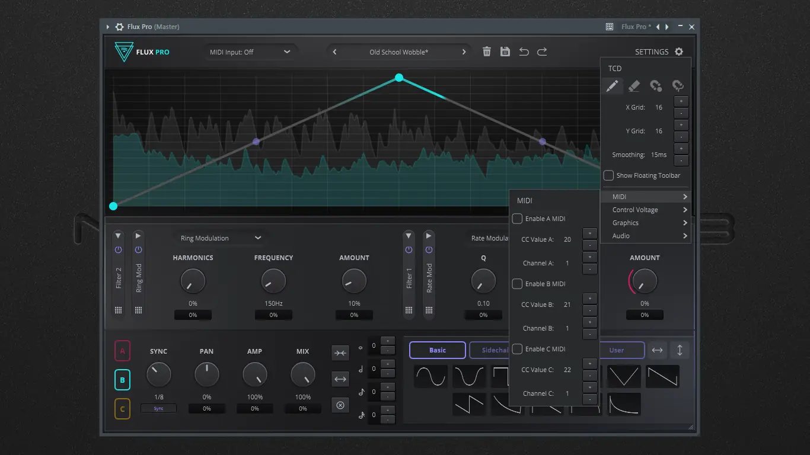Switch to the Basic waveform tab

[437, 350]
